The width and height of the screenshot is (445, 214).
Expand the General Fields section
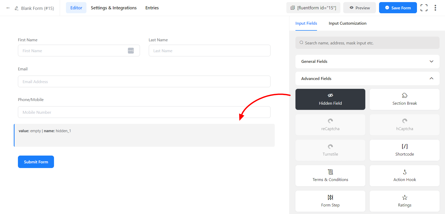tap(367, 62)
